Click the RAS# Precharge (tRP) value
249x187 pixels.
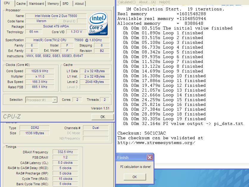coord(65,173)
